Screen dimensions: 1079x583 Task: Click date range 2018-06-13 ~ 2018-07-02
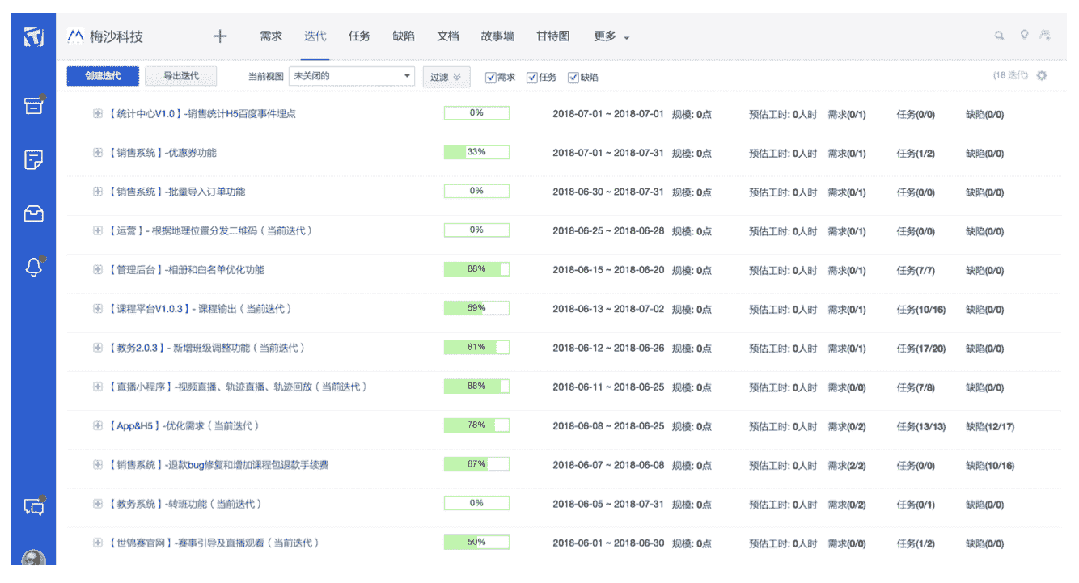coord(608,310)
